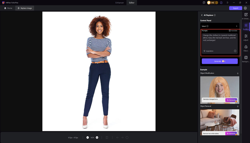The width and height of the screenshot is (250, 143).
Task: Open the Adjust sliders panel
Action: click(x=246, y=37)
